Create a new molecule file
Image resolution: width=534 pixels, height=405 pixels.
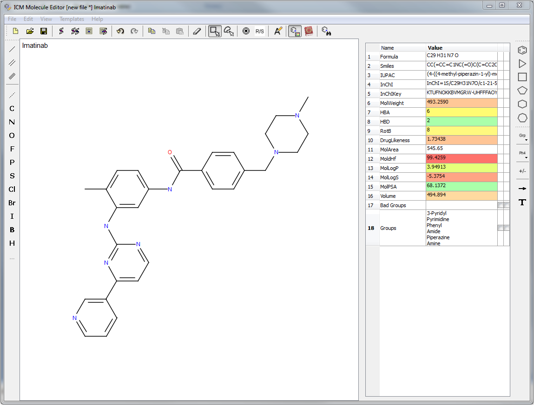click(x=15, y=31)
